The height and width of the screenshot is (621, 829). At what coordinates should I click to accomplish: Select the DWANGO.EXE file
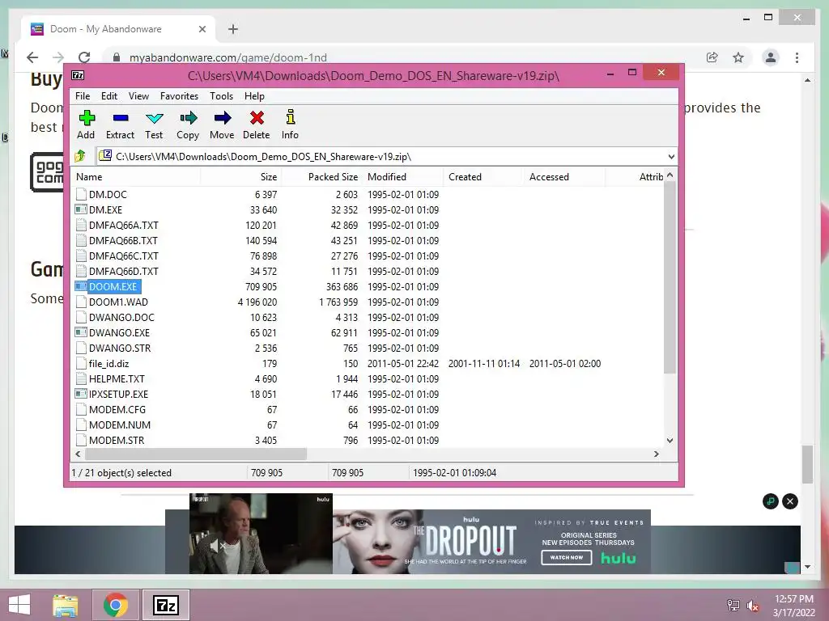point(120,332)
